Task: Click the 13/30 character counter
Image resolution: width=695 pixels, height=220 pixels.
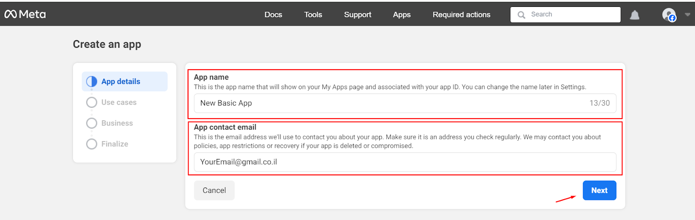Action: tap(599, 103)
